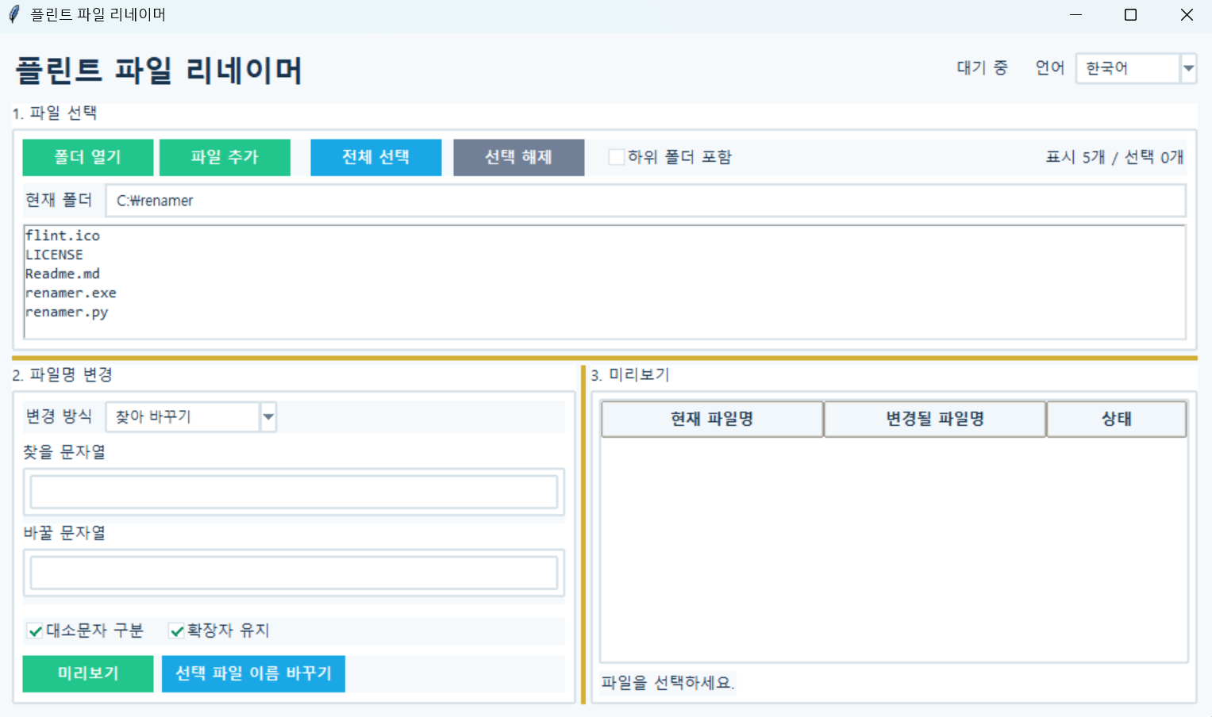1212x717 pixels.
Task: Click the 대기 중 status label
Action: [982, 68]
